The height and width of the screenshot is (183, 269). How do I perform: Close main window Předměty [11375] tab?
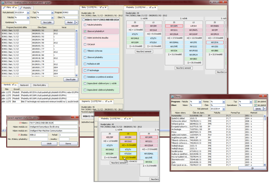tap(155, 8)
